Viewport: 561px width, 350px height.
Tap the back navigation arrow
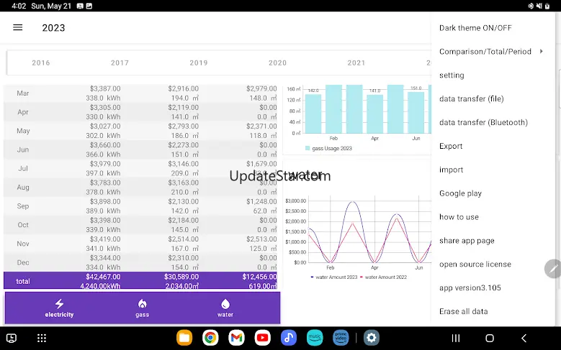(524, 338)
